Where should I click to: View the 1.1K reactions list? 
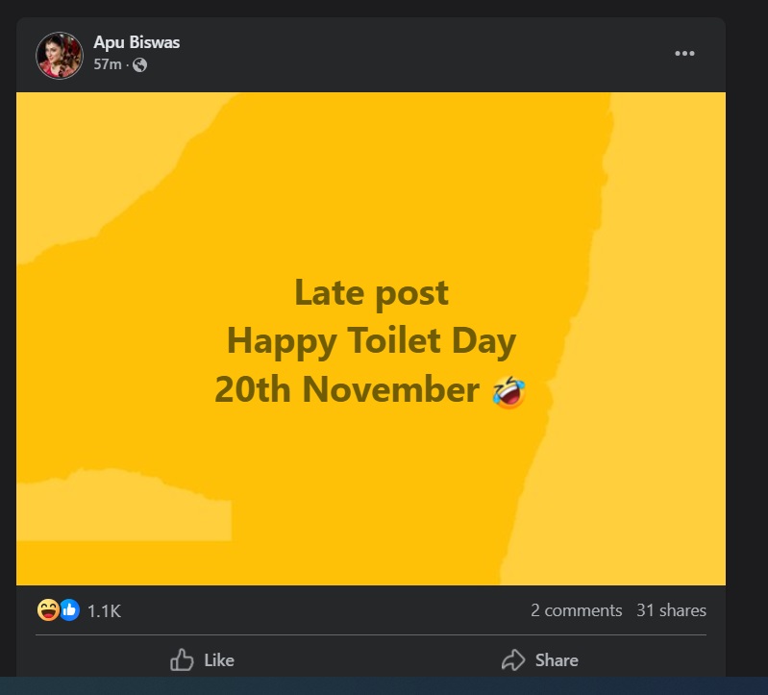tap(104, 610)
